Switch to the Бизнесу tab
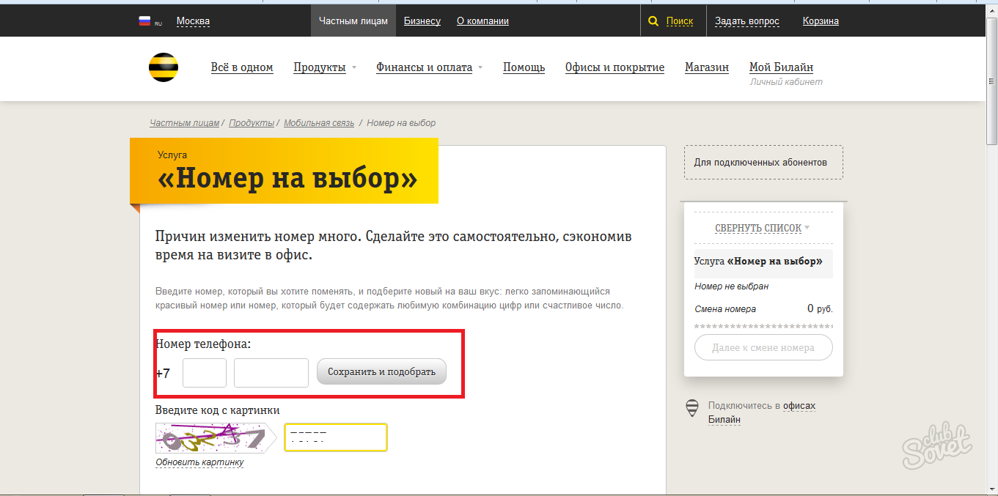 pos(422,21)
